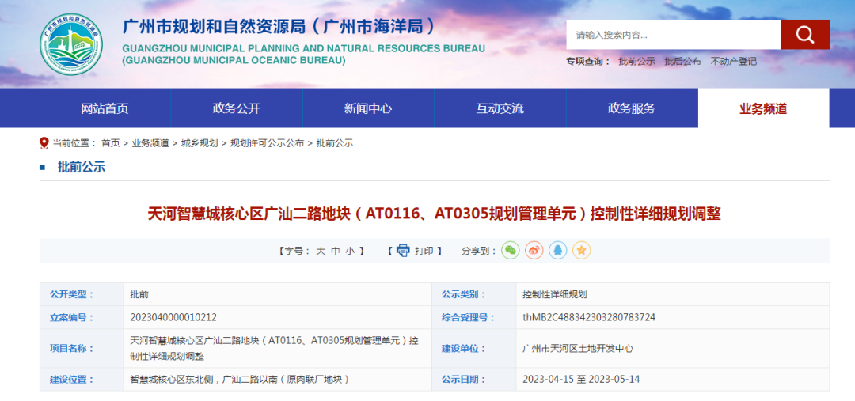855x401 pixels.
Task: Click the printer icon
Action: [x=403, y=251]
